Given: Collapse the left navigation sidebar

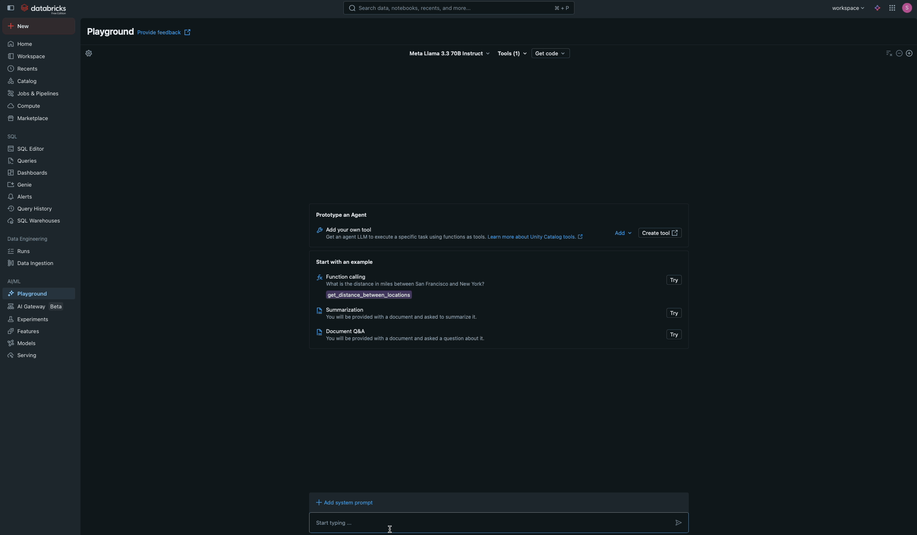Looking at the screenshot, I should 11,8.
